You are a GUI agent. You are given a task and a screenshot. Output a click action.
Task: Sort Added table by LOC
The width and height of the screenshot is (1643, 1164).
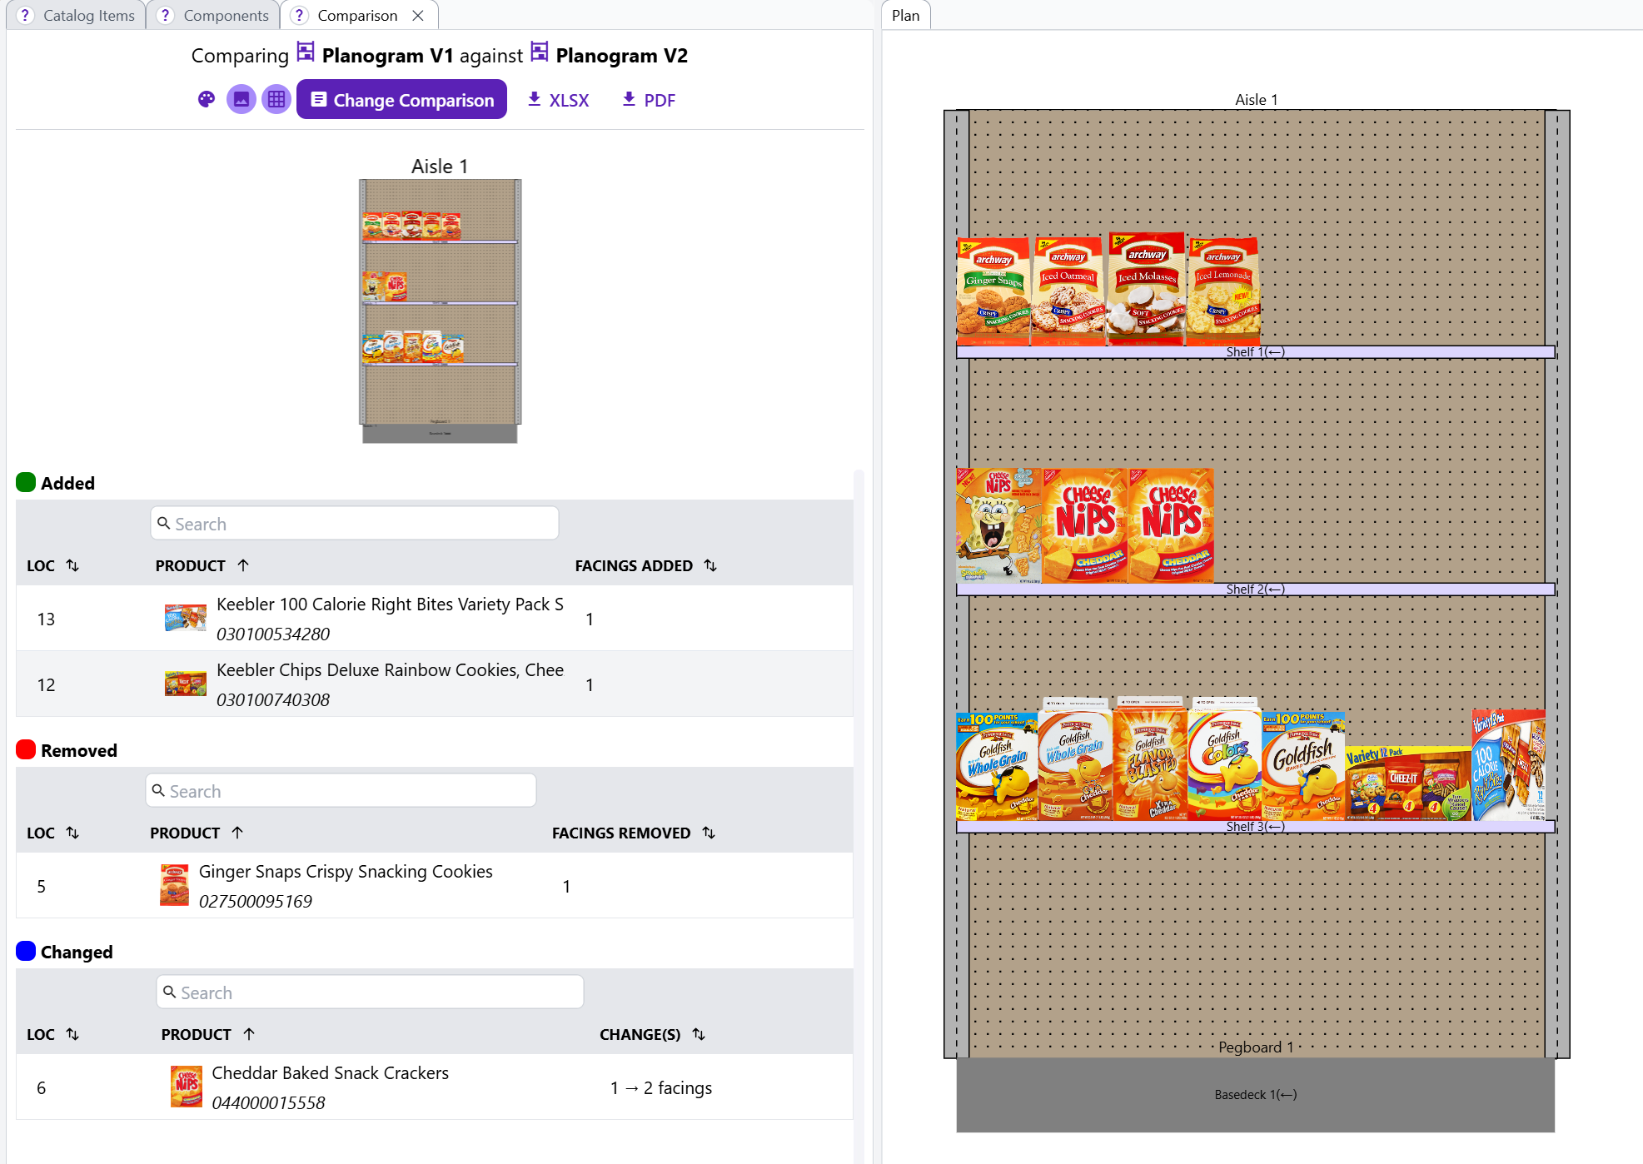point(72,565)
